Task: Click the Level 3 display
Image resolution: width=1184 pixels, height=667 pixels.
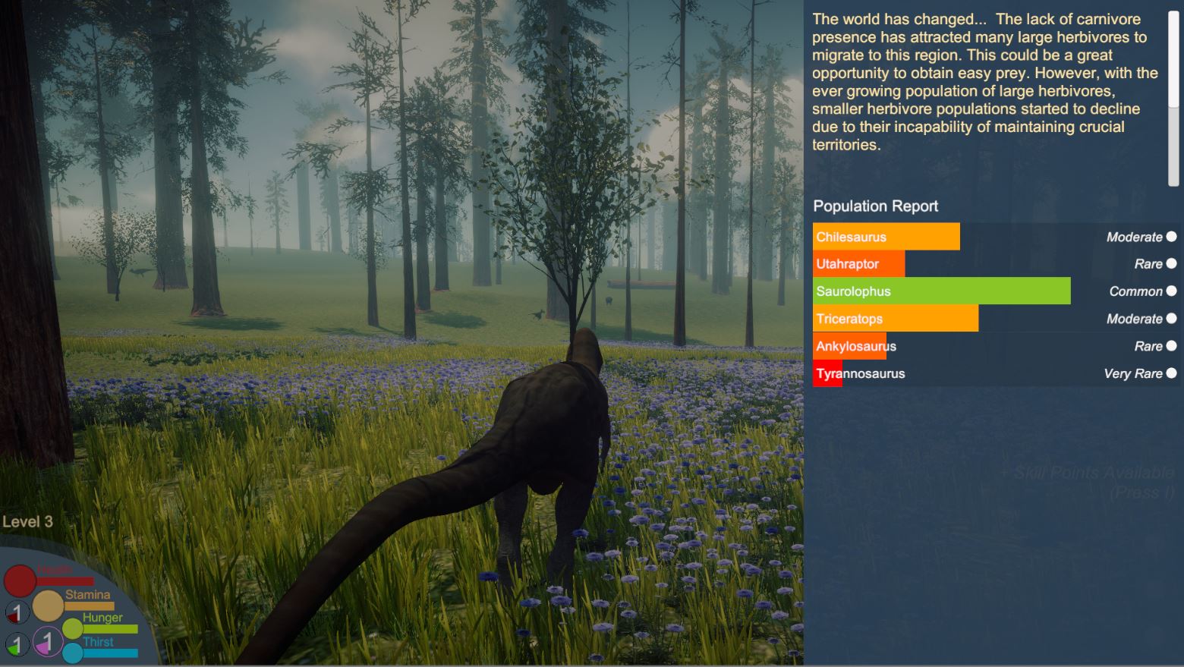Action: point(28,521)
